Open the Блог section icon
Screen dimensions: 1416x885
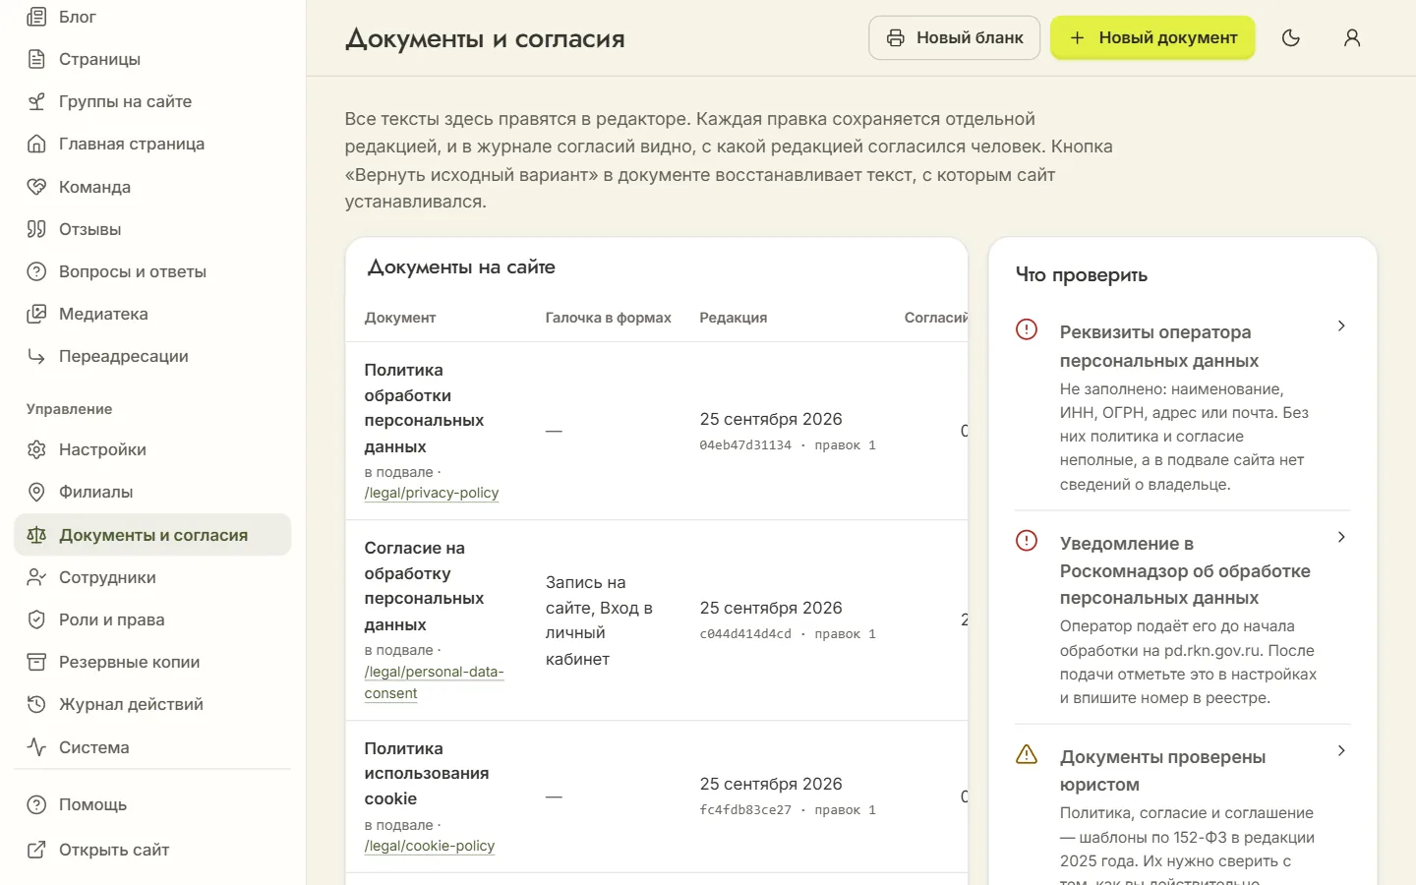(x=36, y=17)
